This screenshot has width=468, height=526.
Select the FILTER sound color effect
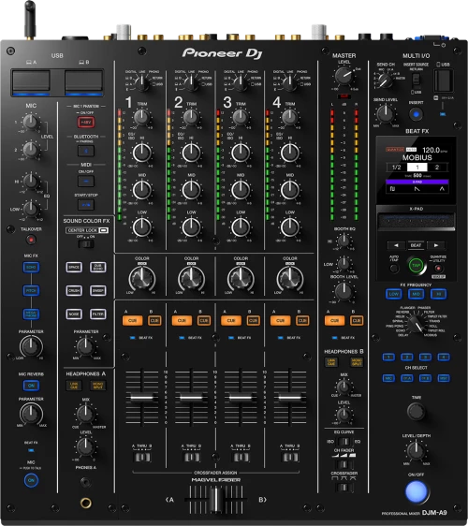coord(98,314)
